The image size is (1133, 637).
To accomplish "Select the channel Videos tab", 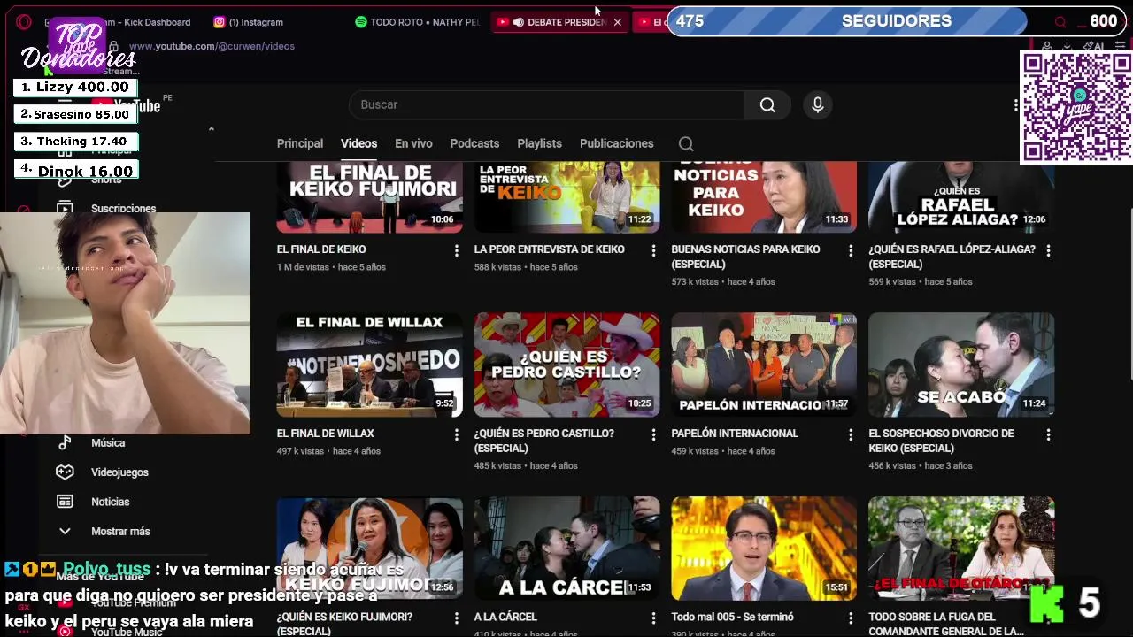I will pos(358,143).
